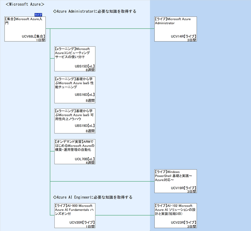Click heading Azure AI Engineerに必要な知識を取得する

pyautogui.click(x=93, y=197)
